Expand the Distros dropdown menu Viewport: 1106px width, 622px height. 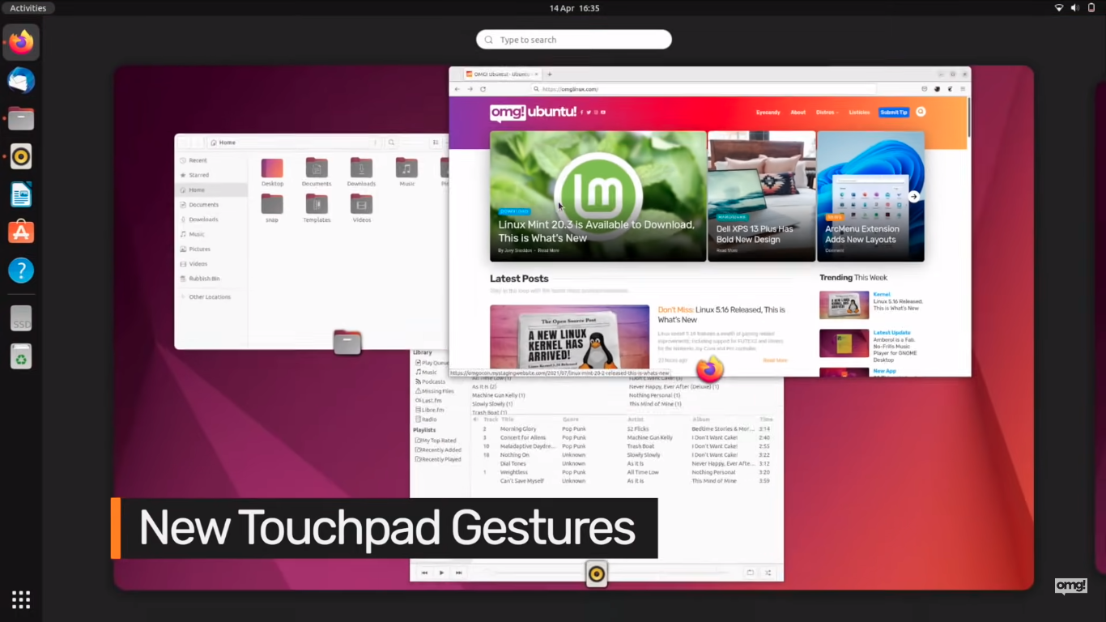(827, 113)
